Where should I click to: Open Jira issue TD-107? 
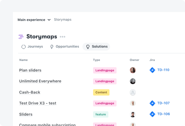tap(163, 103)
